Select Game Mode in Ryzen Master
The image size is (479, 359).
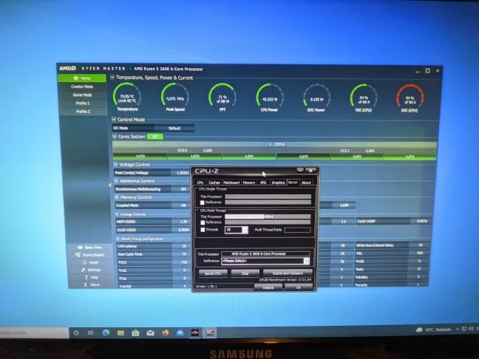[82, 95]
